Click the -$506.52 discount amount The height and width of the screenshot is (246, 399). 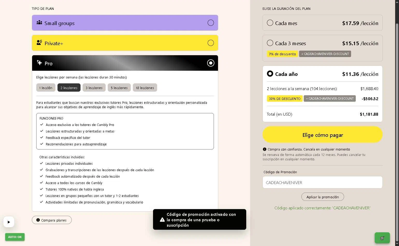[x=370, y=99]
